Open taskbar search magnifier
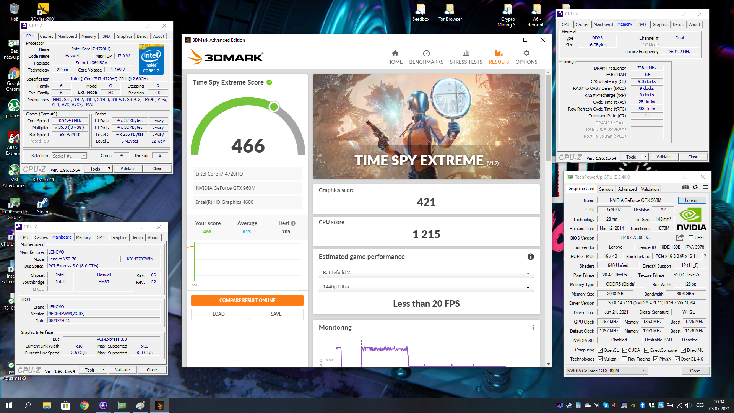 [x=28, y=405]
